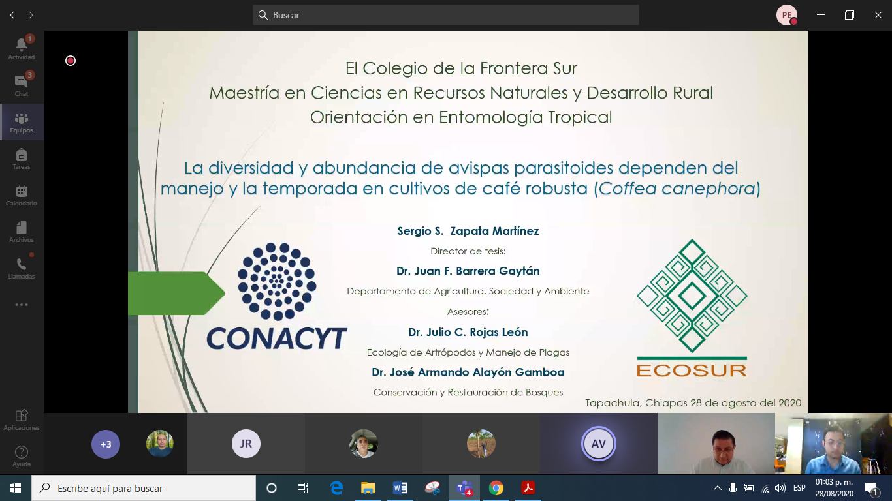Click the Buscar search field

click(x=446, y=15)
